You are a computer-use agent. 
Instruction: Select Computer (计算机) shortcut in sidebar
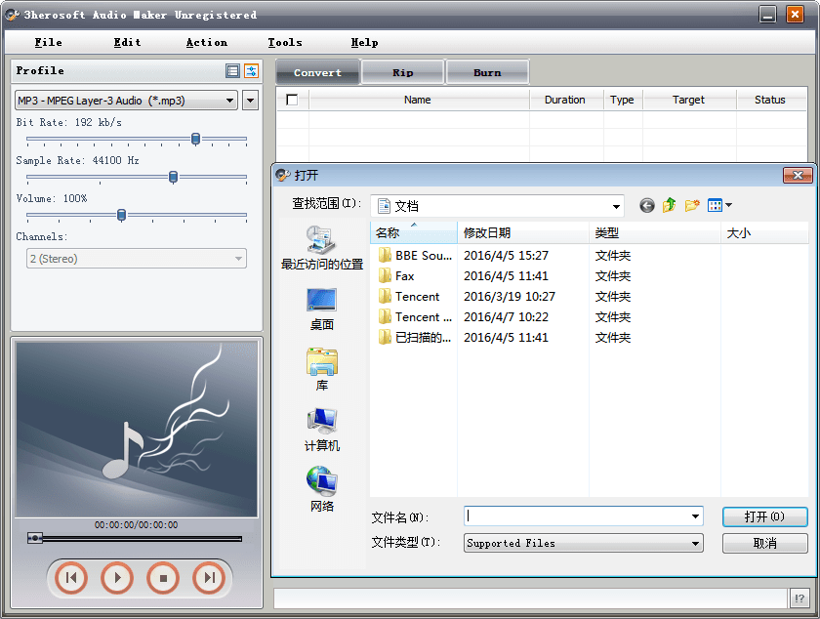[321, 431]
